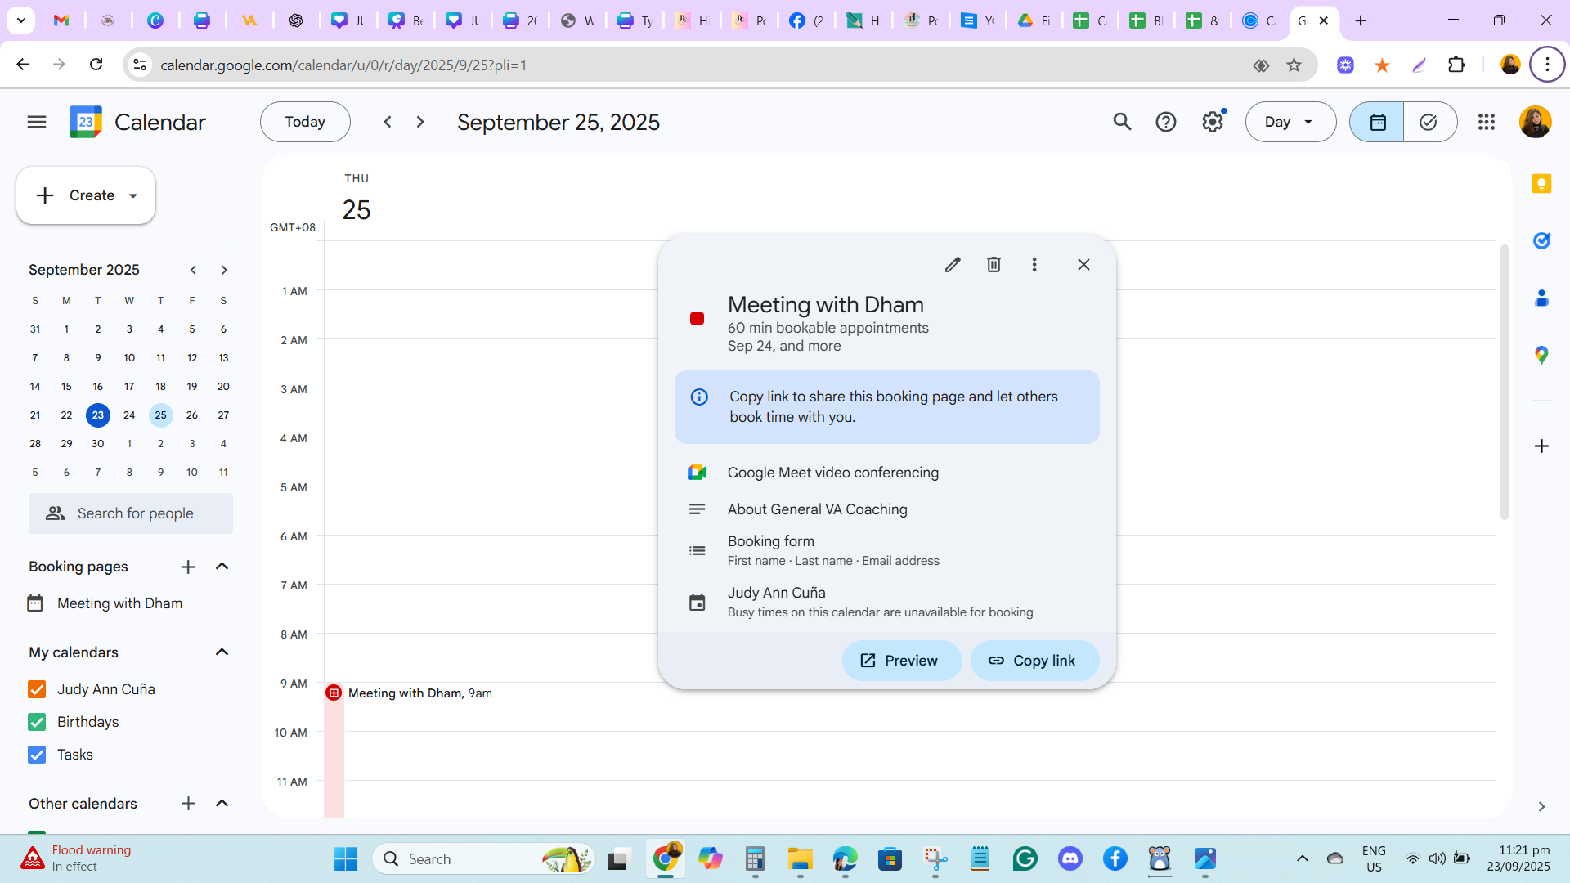Delete booking page via trash icon
This screenshot has height=883, width=1570.
coord(994,265)
